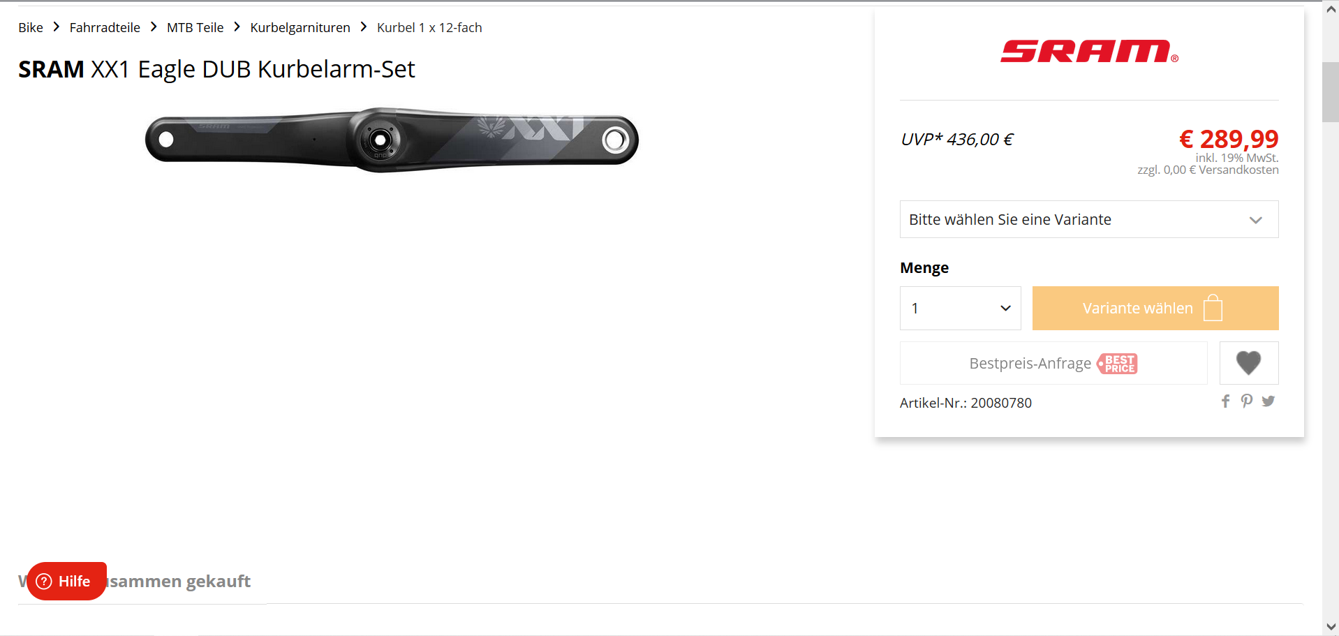Share product on Pinterest
This screenshot has width=1339, height=636.
[x=1247, y=401]
